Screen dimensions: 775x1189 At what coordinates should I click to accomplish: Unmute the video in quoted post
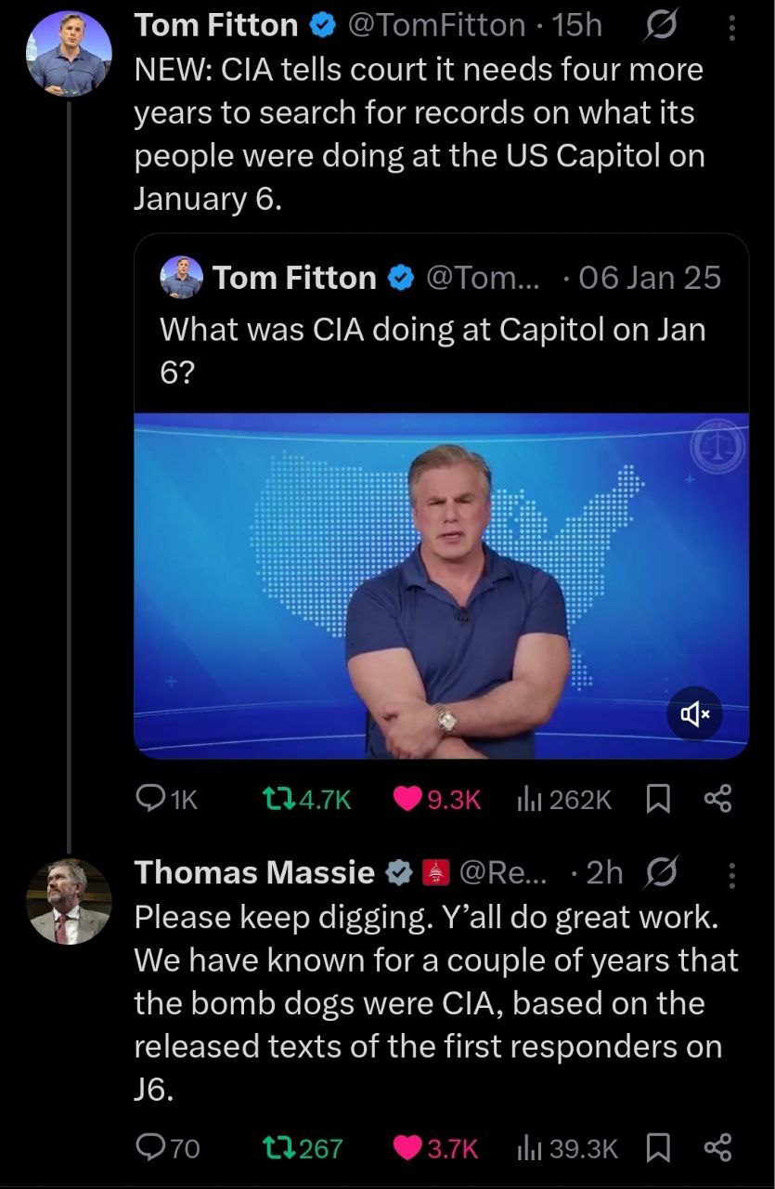point(695,713)
